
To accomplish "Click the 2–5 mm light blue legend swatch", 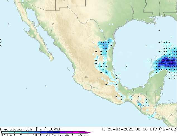I will [24, 132].
